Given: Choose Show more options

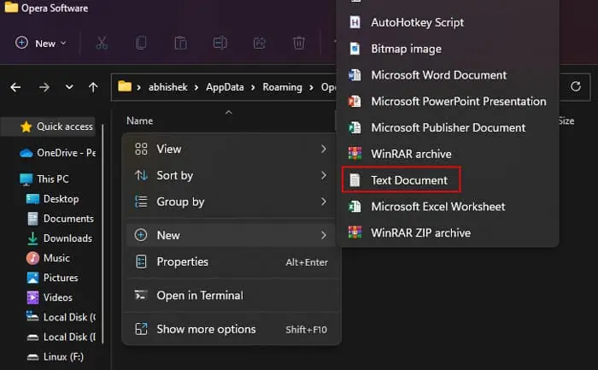Looking at the screenshot, I should pyautogui.click(x=231, y=329).
